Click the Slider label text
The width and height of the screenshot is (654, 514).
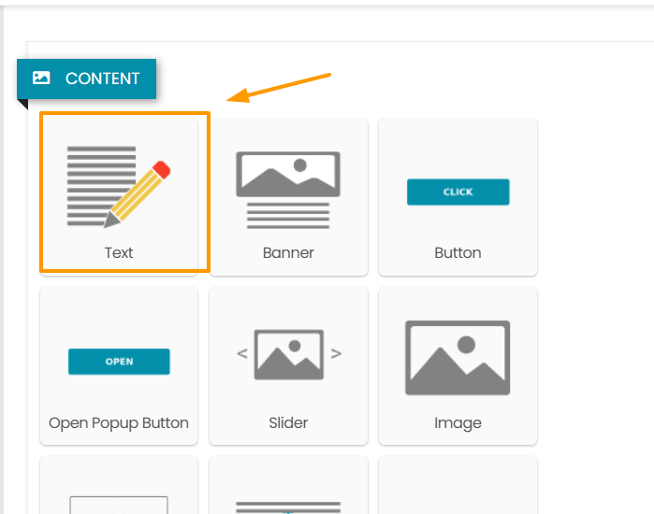[288, 422]
